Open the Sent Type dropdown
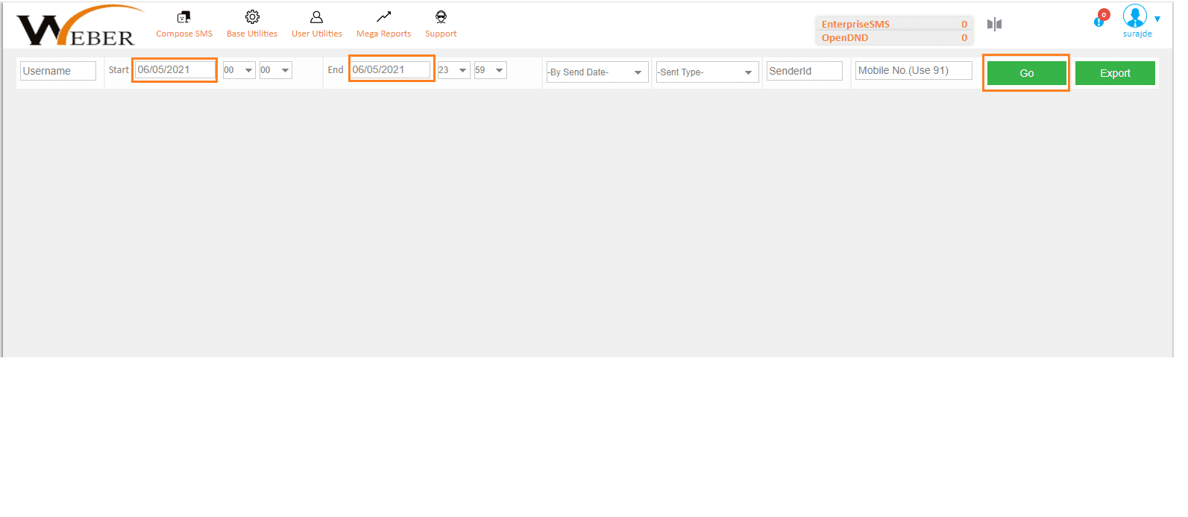 click(x=706, y=72)
